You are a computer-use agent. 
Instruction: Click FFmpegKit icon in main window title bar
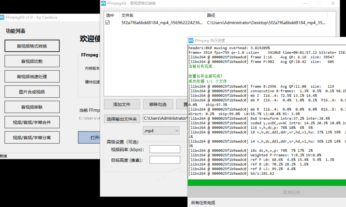(x=2, y=18)
